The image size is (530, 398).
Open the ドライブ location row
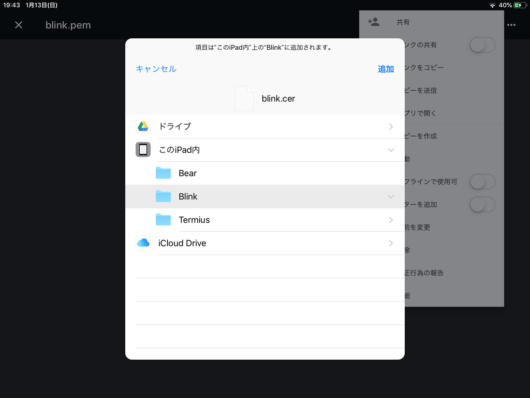coord(264,126)
